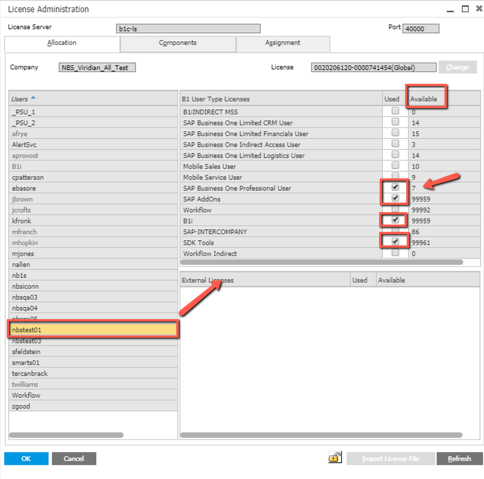
Task: Toggle the B1iINDIRECT MSS license checkbox
Action: (x=395, y=111)
